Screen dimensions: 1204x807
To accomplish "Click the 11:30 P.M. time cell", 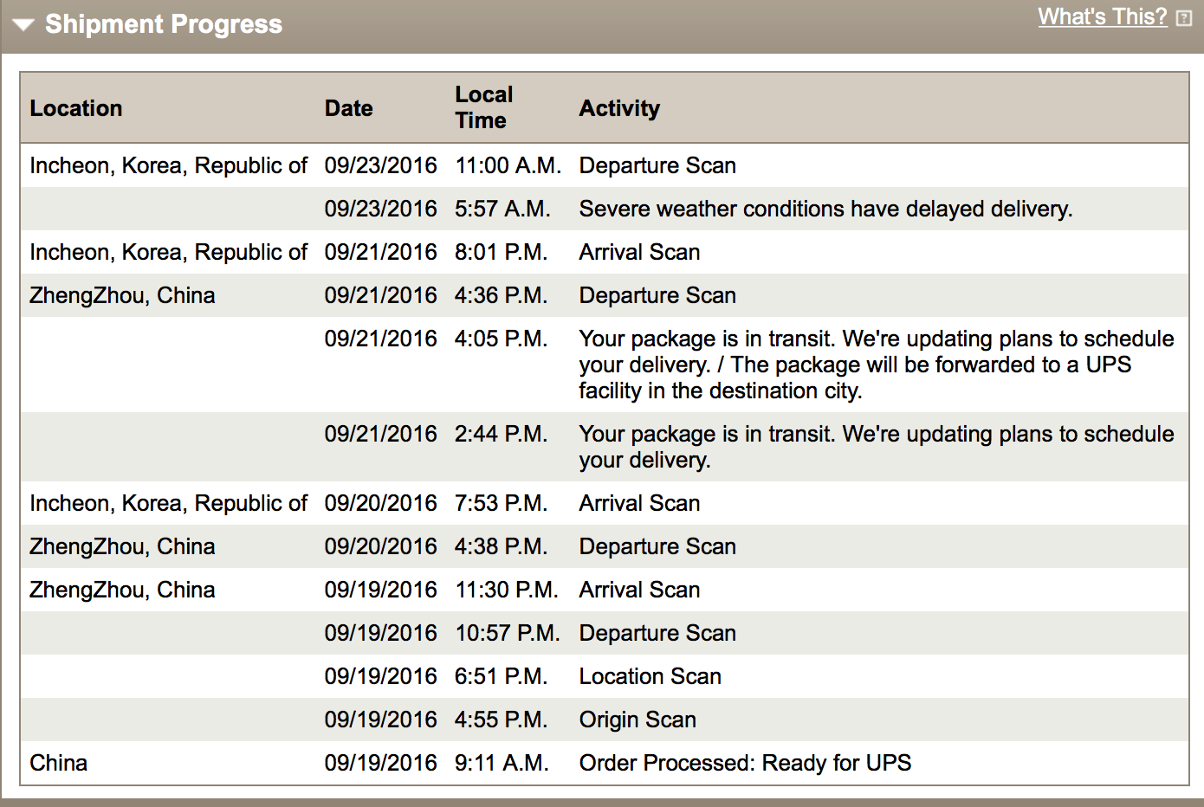I will pos(507,590).
